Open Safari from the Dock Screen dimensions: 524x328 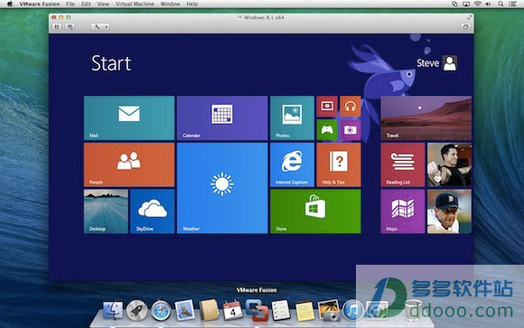click(x=161, y=311)
